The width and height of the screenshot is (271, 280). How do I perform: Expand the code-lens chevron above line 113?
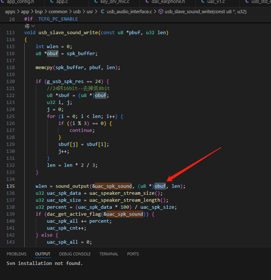[33, 26]
